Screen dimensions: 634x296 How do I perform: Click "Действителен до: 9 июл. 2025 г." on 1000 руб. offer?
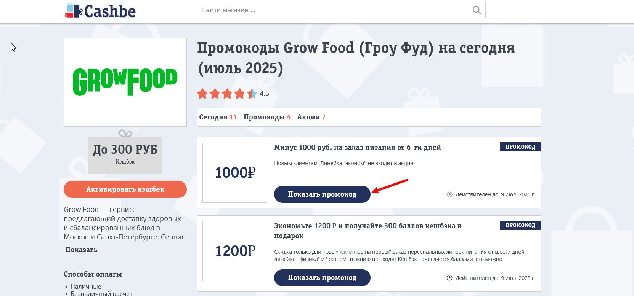[x=495, y=194]
